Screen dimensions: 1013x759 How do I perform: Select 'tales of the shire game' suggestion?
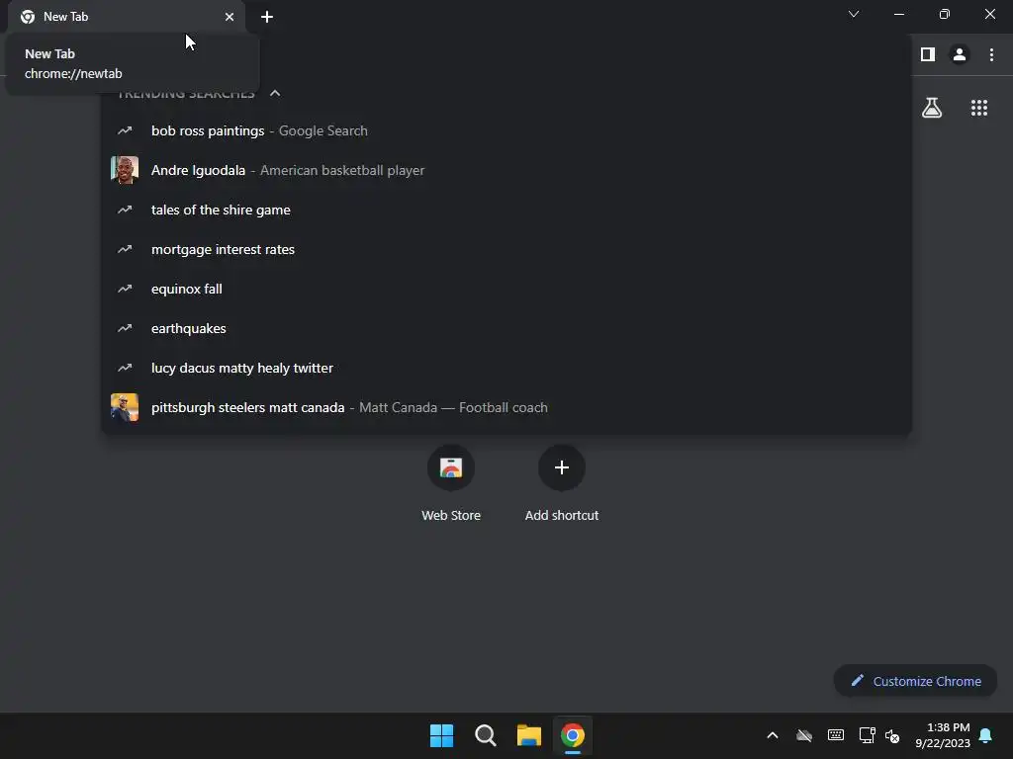coord(506,210)
